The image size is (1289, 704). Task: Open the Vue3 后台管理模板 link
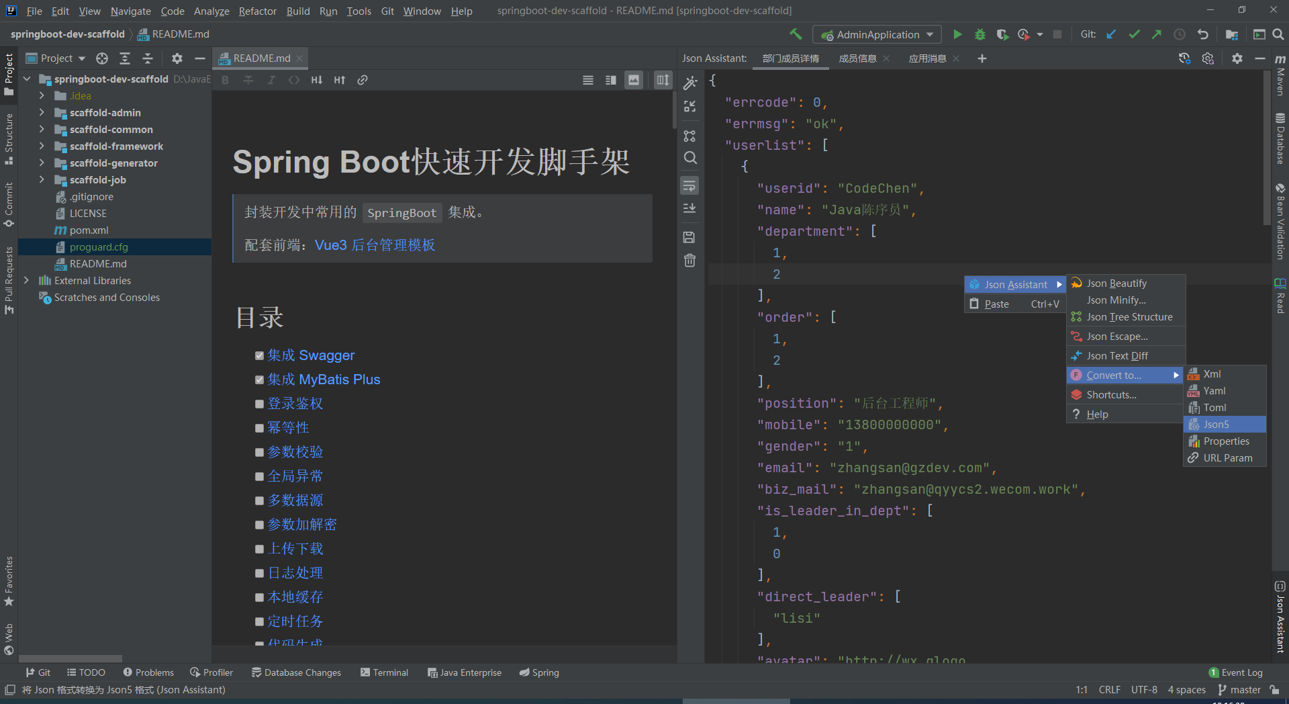click(375, 245)
